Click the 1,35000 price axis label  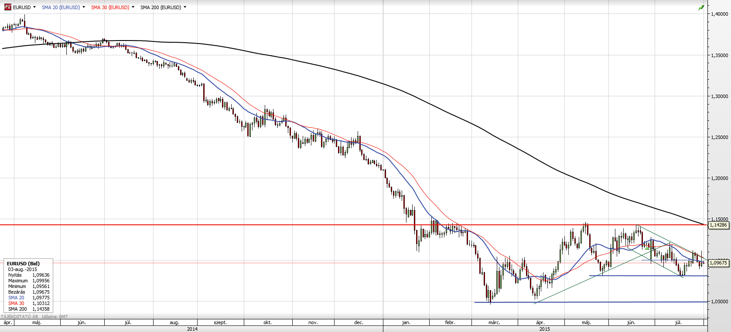(720, 55)
